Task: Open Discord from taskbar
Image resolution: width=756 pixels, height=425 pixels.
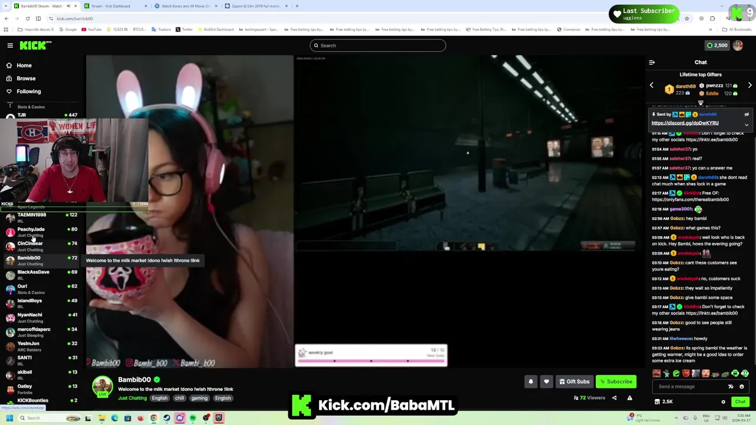Action: 180,418
